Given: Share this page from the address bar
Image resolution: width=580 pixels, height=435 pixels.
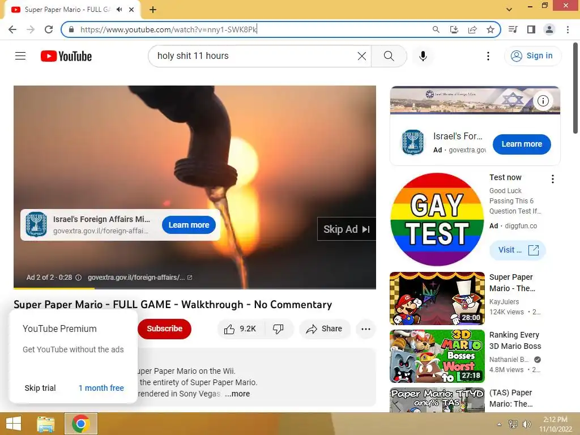Looking at the screenshot, I should click(472, 29).
